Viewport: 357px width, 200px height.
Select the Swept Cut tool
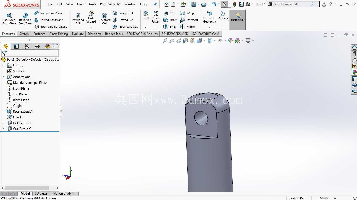(x=123, y=13)
